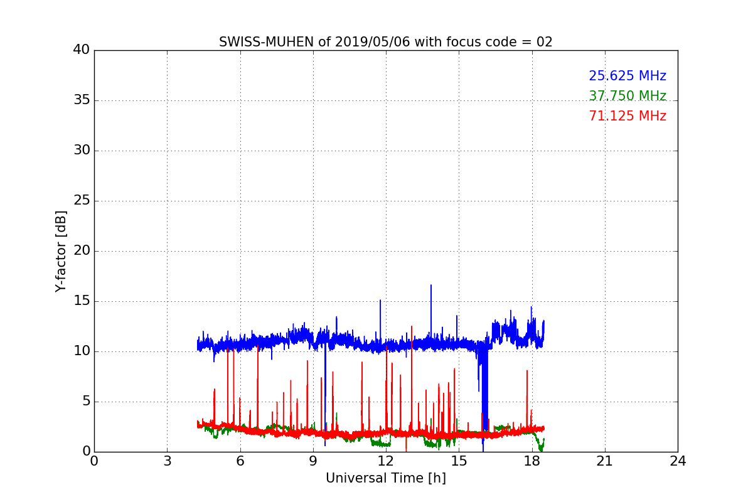753x502 pixels.
Task: Click y-axis tick label 15
Action: [x=81, y=301]
